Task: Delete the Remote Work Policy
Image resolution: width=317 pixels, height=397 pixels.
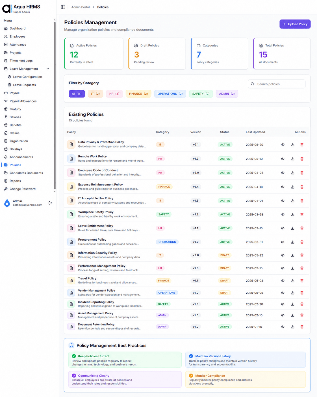Action: (x=302, y=159)
